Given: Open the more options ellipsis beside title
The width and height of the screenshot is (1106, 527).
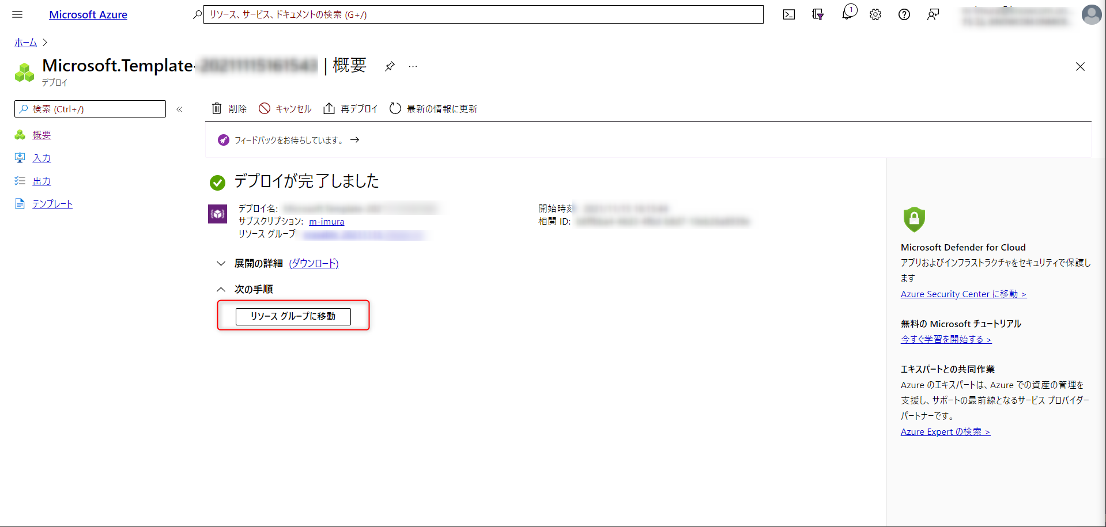Looking at the screenshot, I should pos(413,66).
